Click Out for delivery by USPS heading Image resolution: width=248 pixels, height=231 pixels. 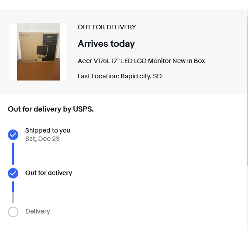point(51,109)
